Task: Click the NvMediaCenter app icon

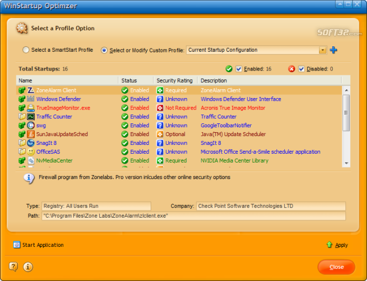Action: pos(31,160)
